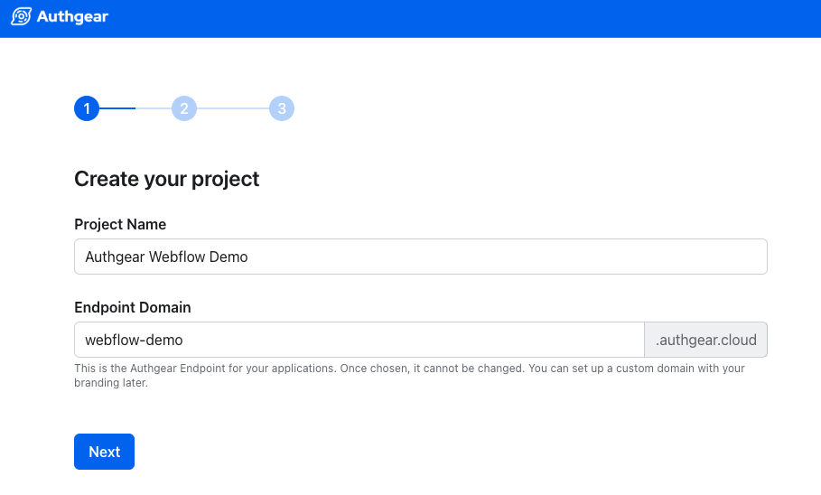Click the dark blue progress segment after step 1
The height and width of the screenshot is (495, 821).
(x=117, y=108)
